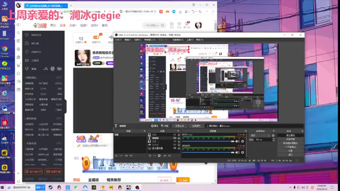This screenshot has height=191, width=340.
Task: Click the orange post button beside the tabs
Action: click(183, 180)
